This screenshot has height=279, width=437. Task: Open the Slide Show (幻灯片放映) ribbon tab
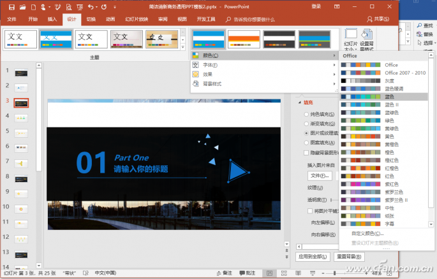137,19
